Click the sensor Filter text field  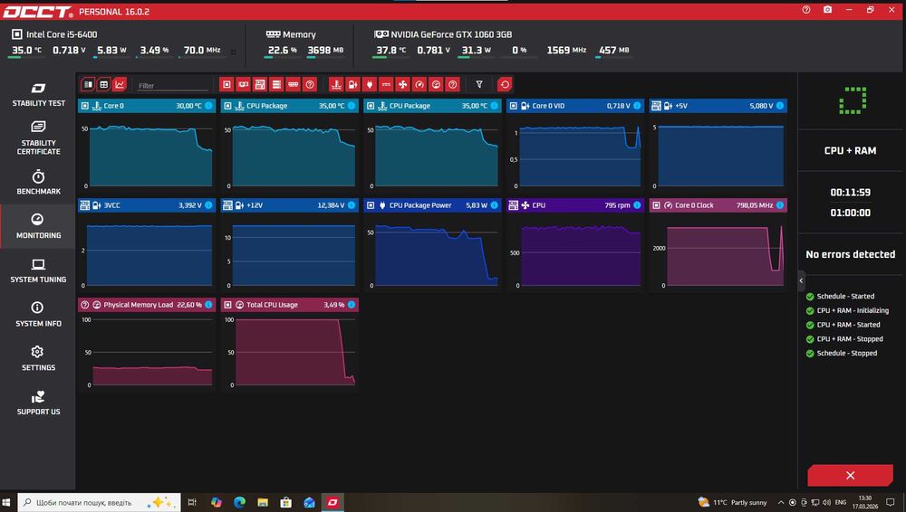(x=172, y=85)
